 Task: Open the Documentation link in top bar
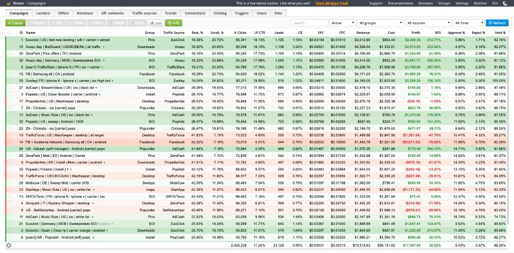coord(400,3)
